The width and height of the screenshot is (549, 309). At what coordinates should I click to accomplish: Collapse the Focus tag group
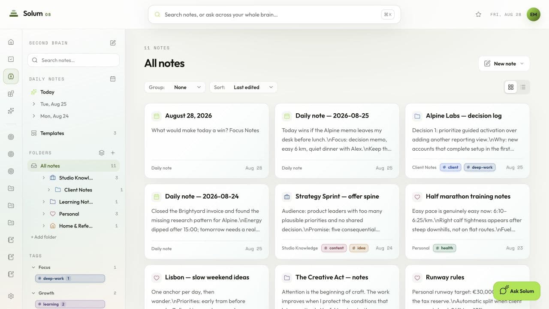(34, 267)
